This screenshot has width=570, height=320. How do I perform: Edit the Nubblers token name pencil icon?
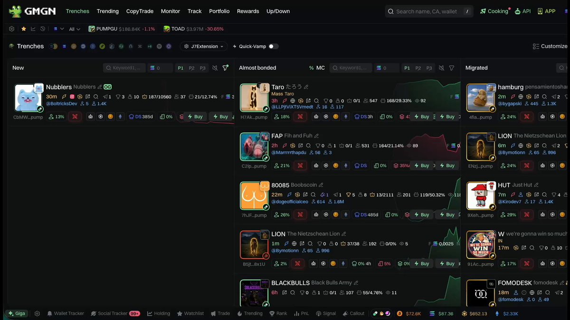(x=100, y=87)
